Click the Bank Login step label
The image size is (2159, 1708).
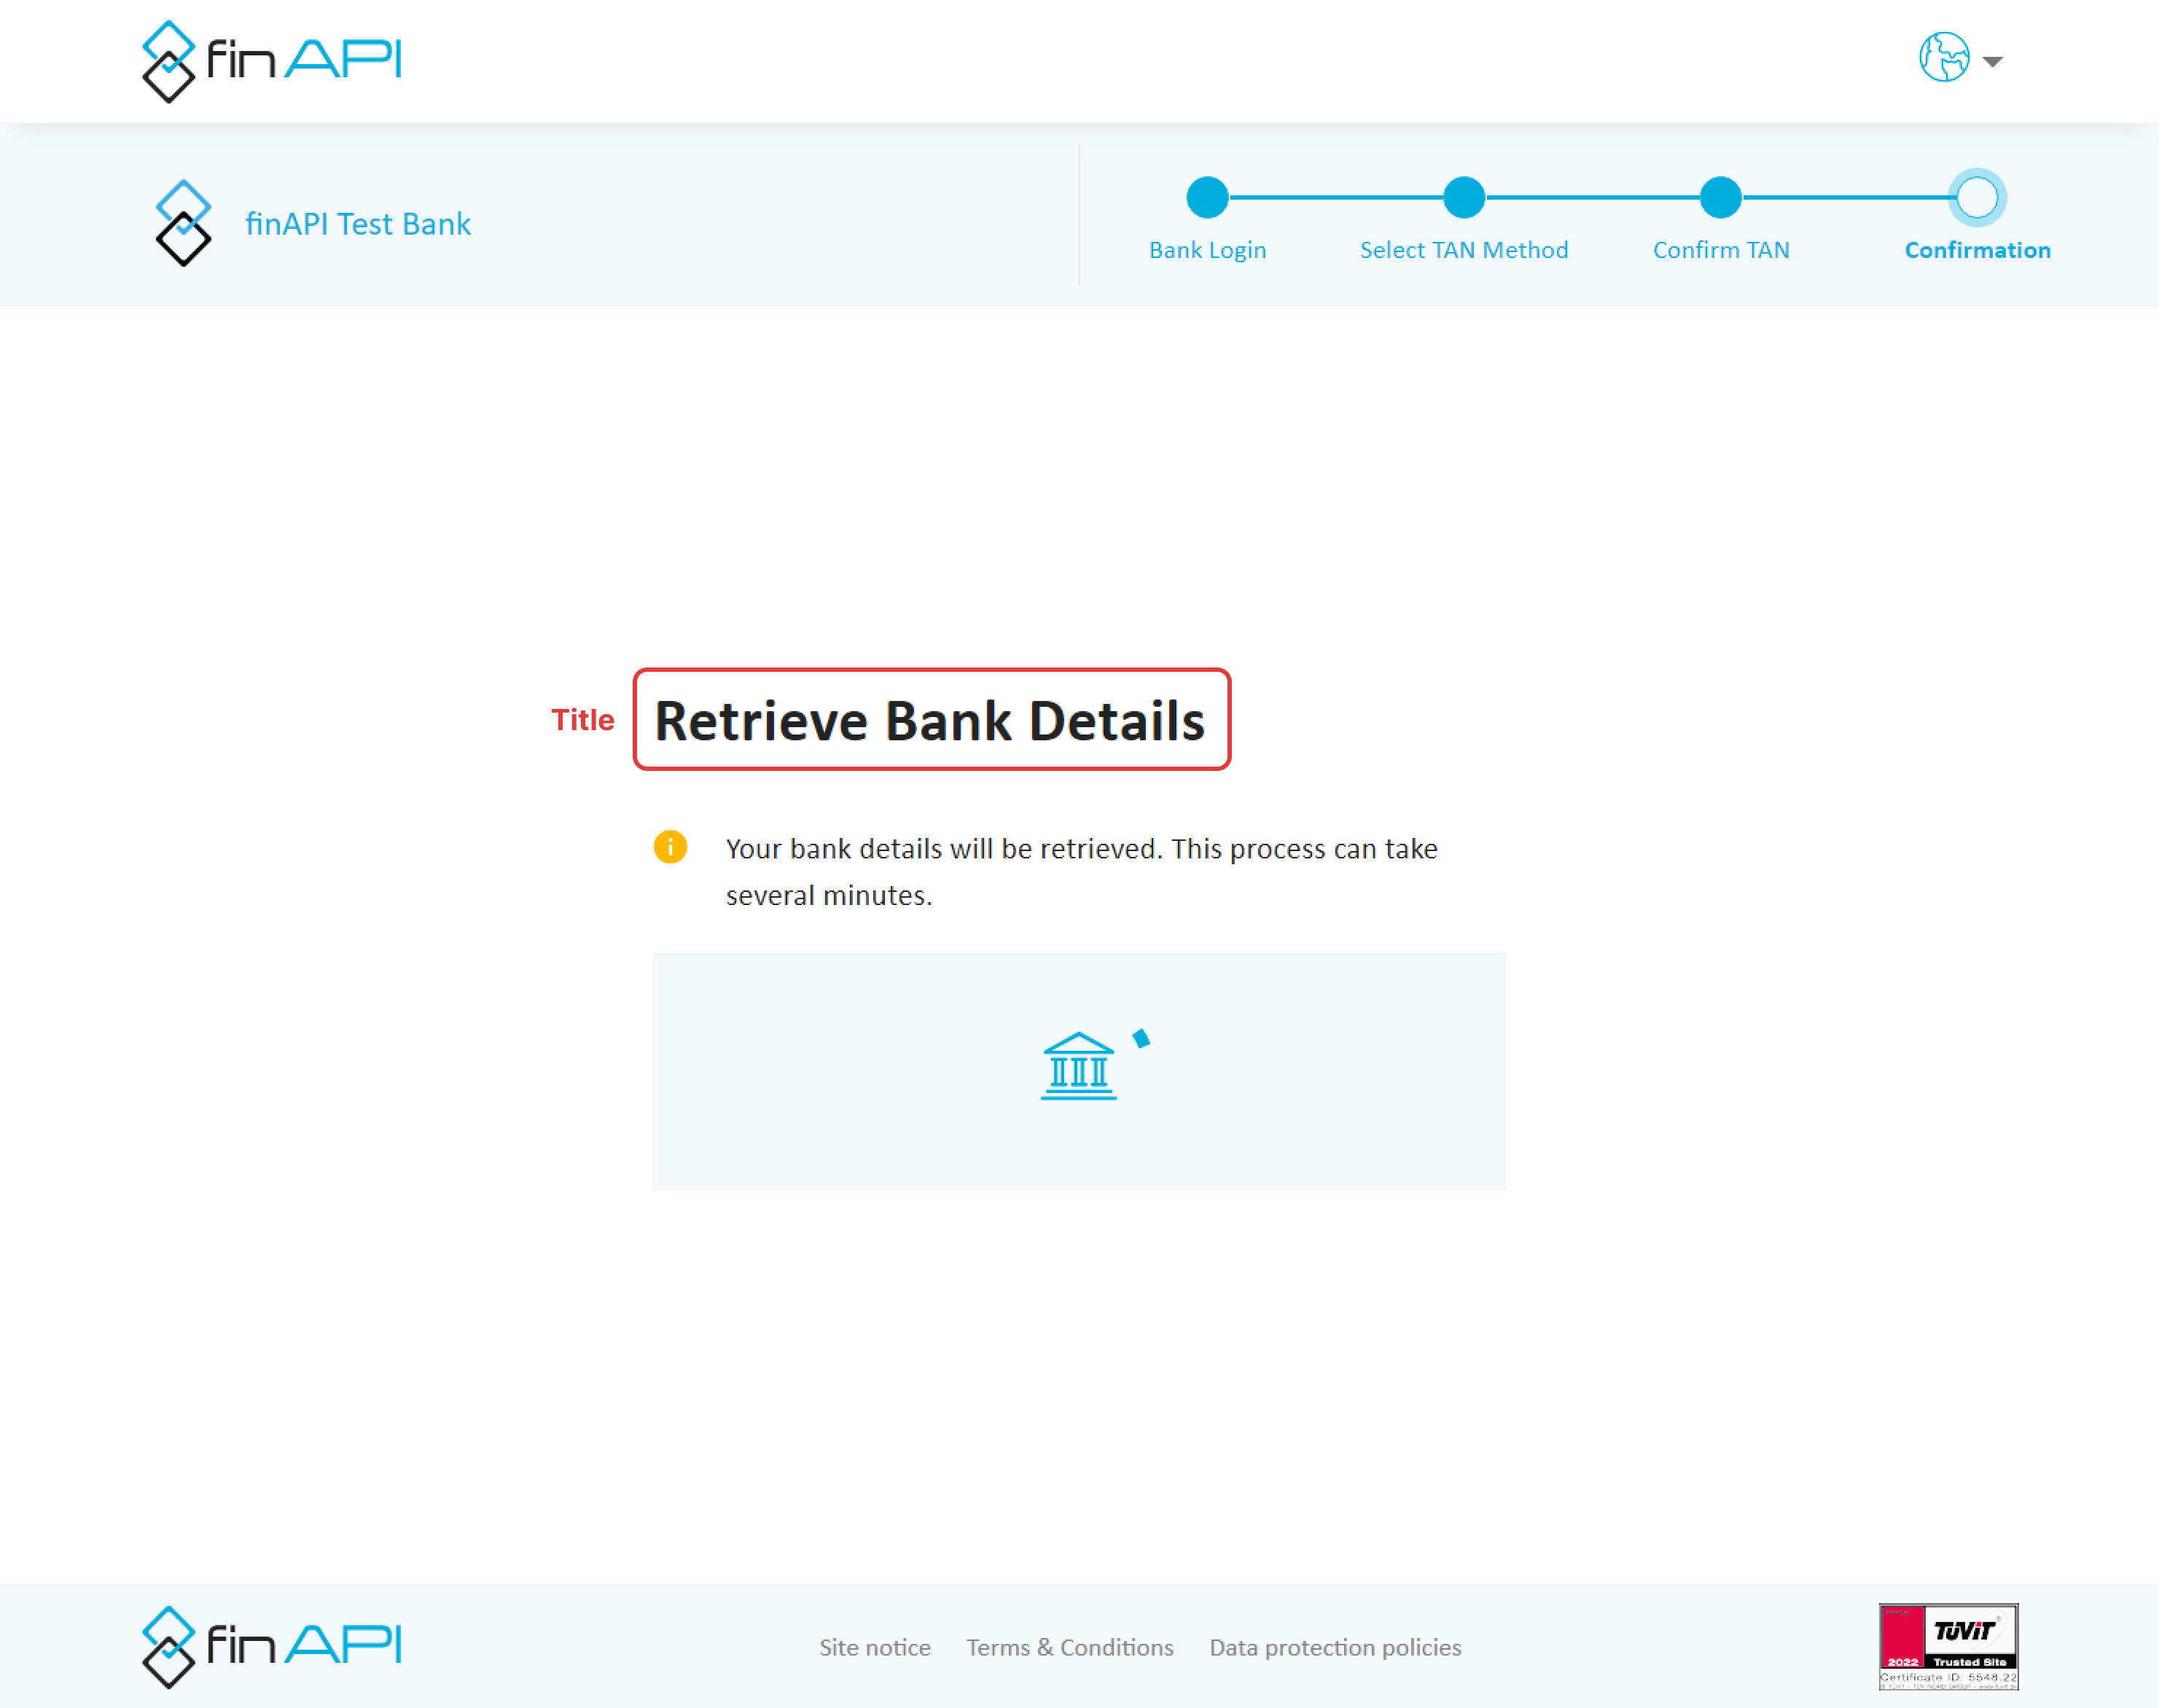pyautogui.click(x=1206, y=250)
